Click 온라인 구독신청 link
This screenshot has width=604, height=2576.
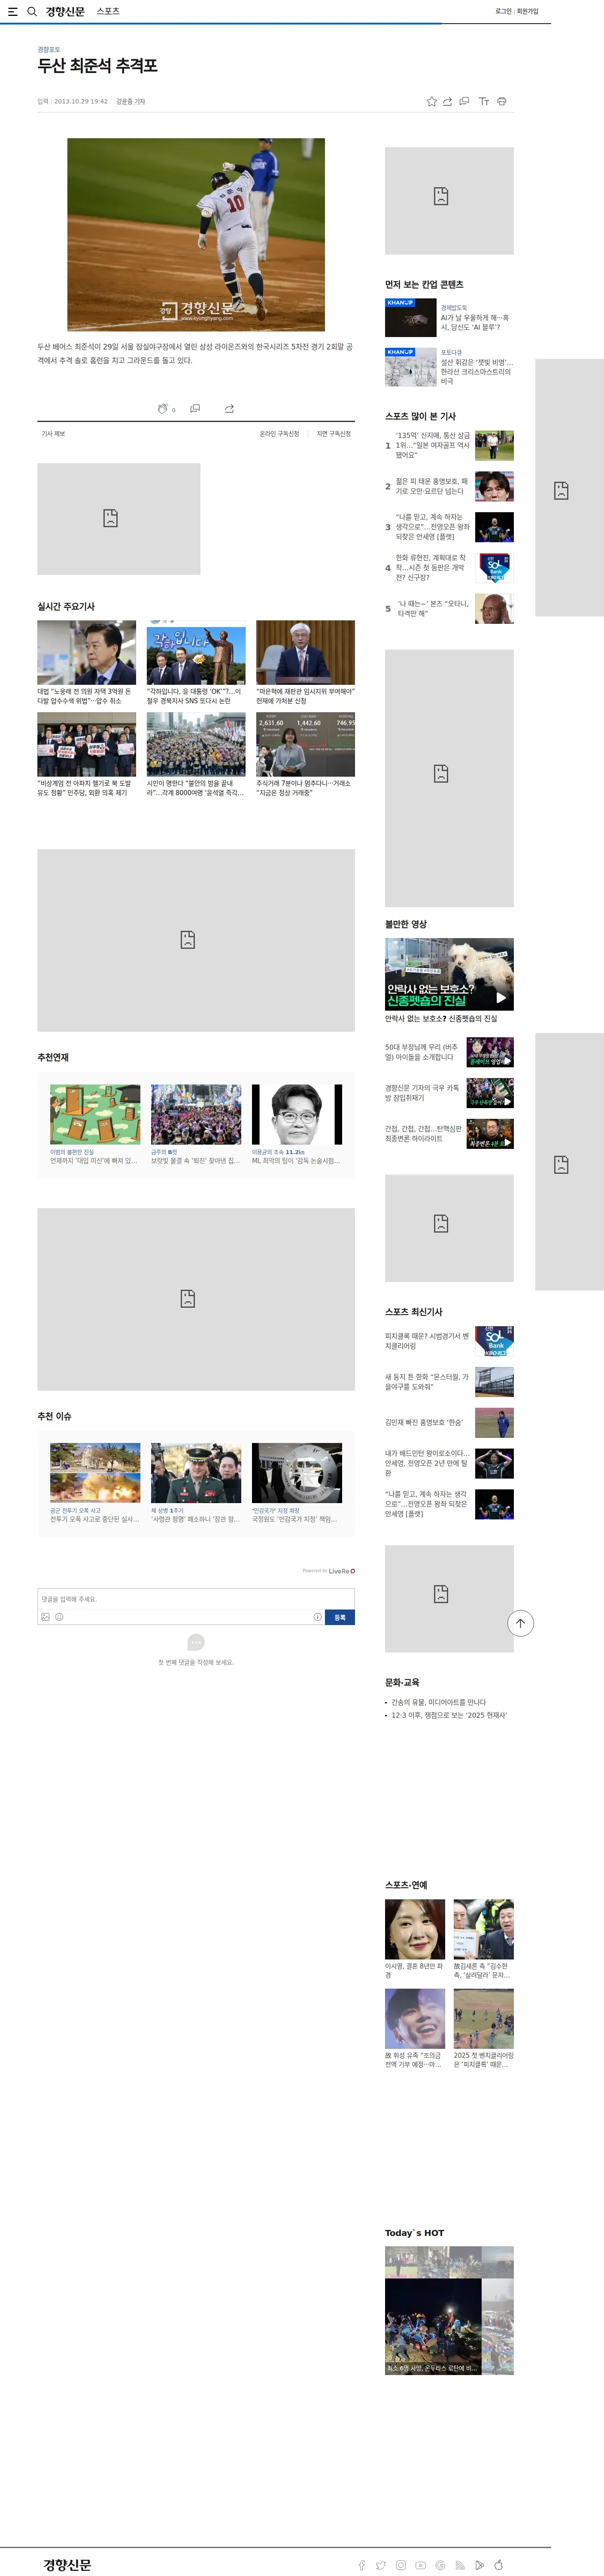(279, 434)
